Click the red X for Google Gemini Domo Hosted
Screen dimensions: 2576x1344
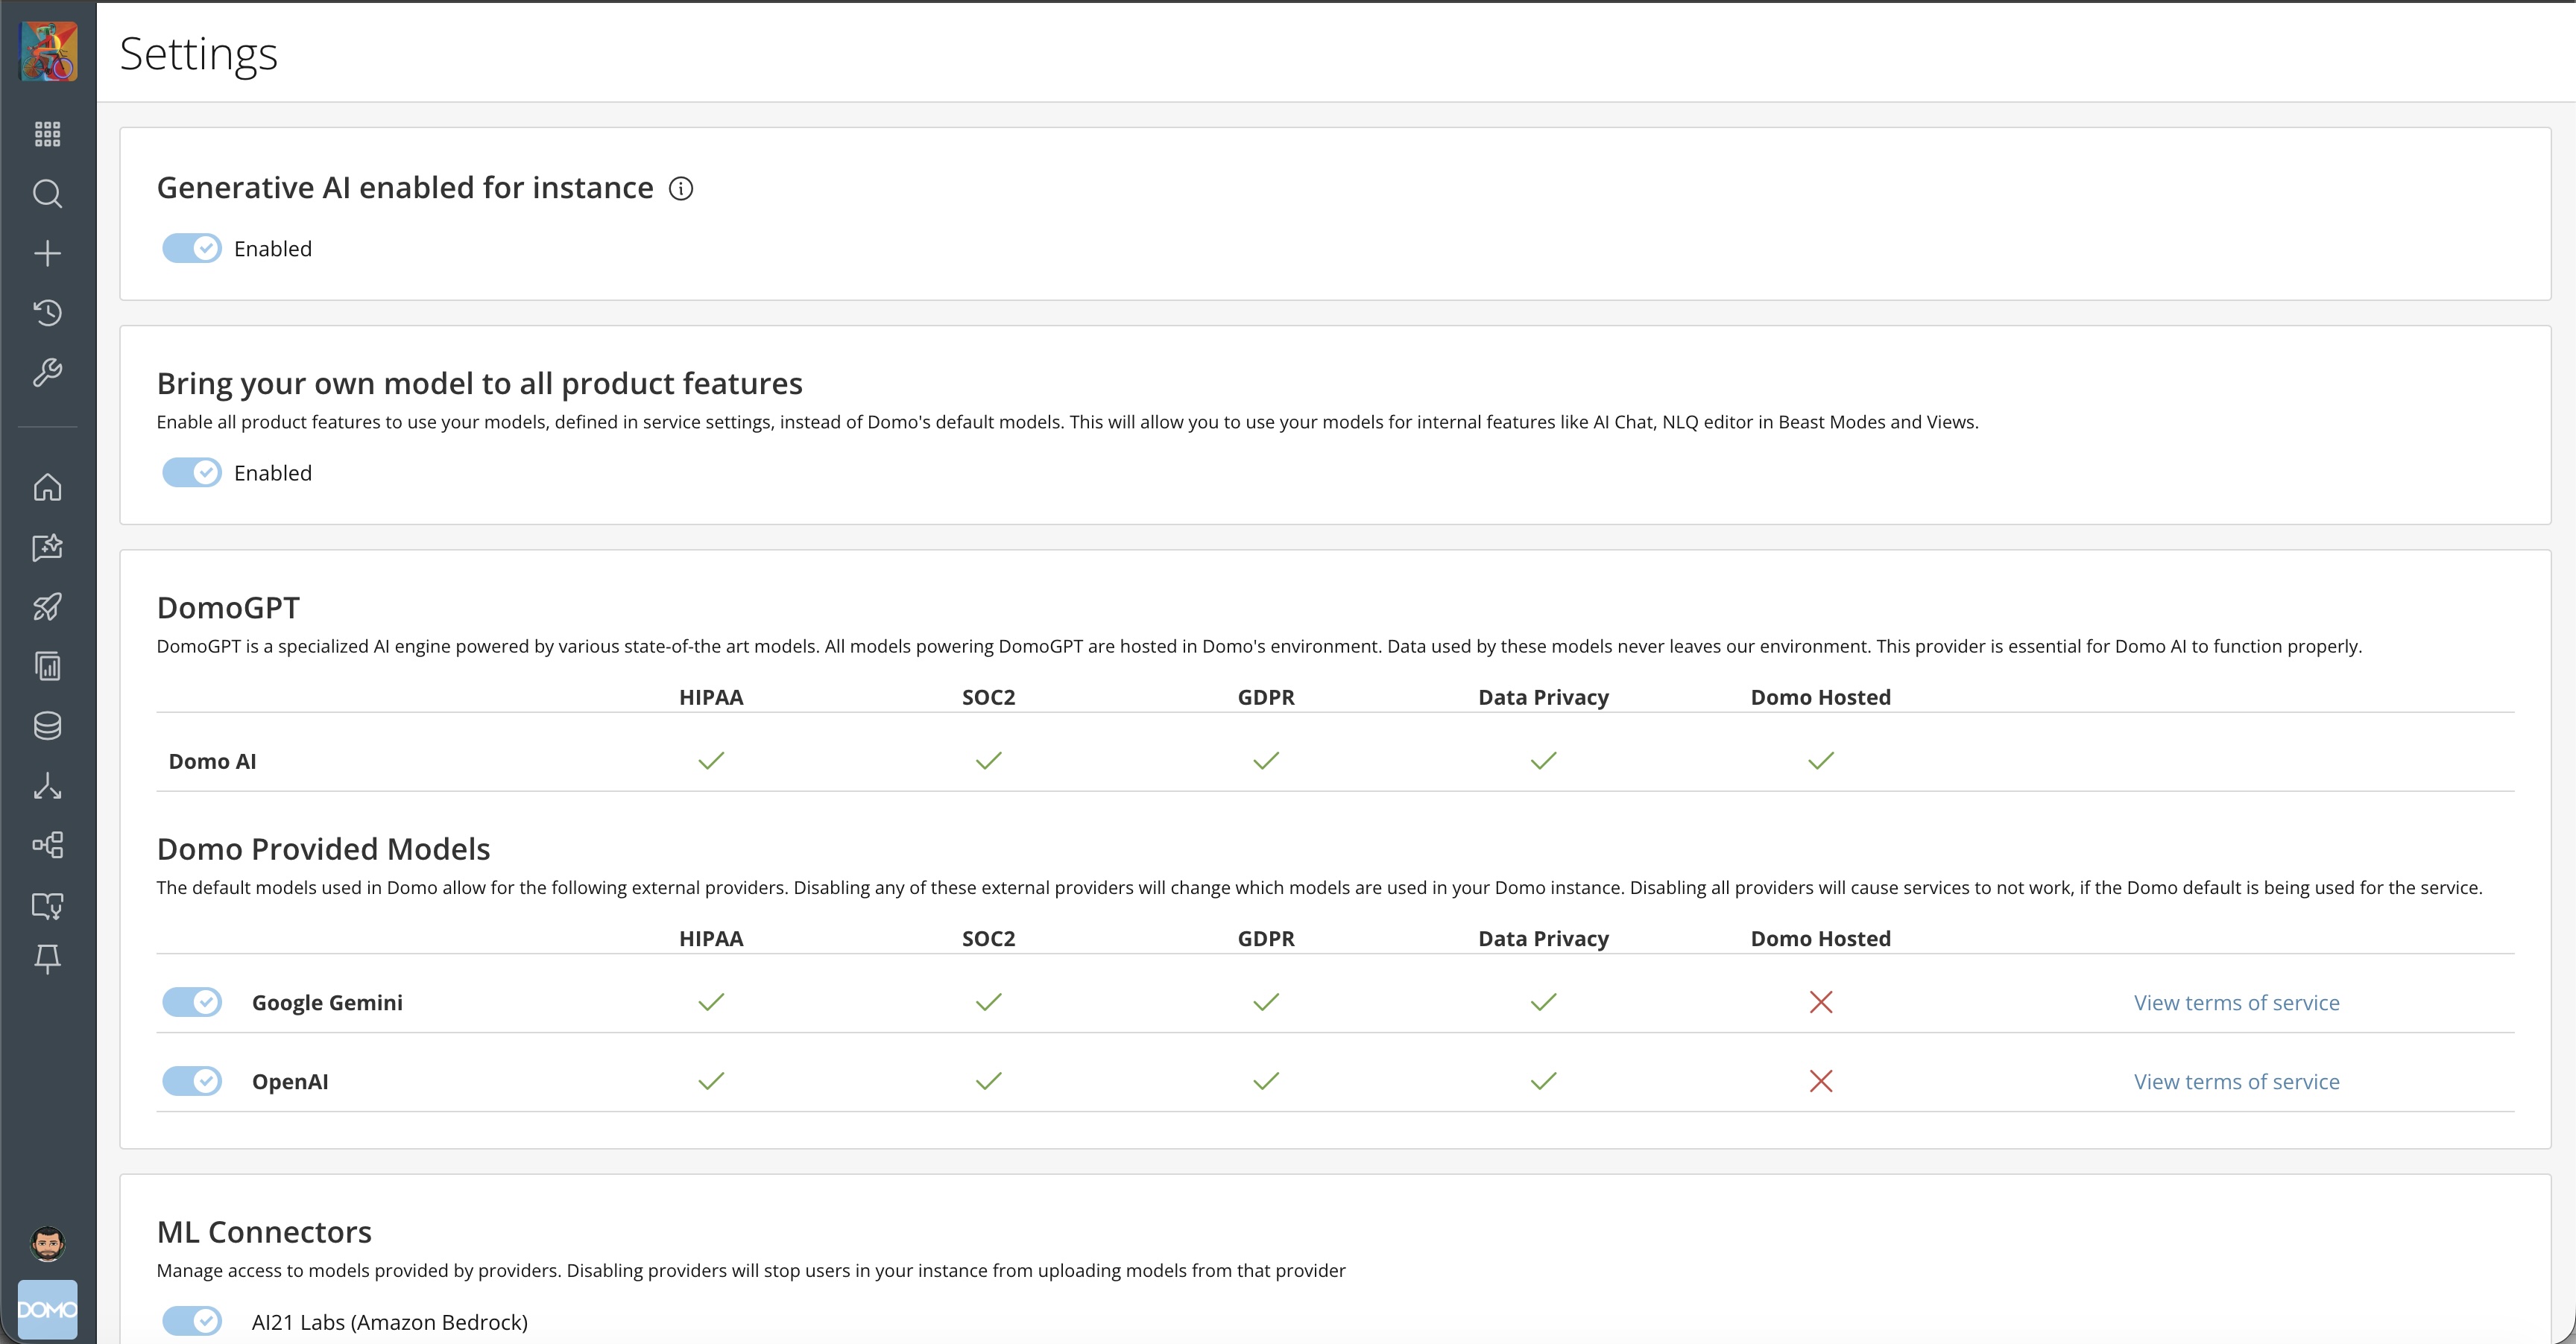[x=1821, y=1002]
